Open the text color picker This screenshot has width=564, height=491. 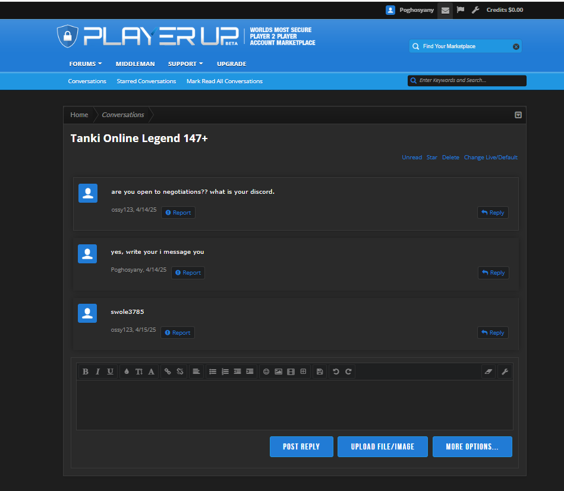(127, 372)
